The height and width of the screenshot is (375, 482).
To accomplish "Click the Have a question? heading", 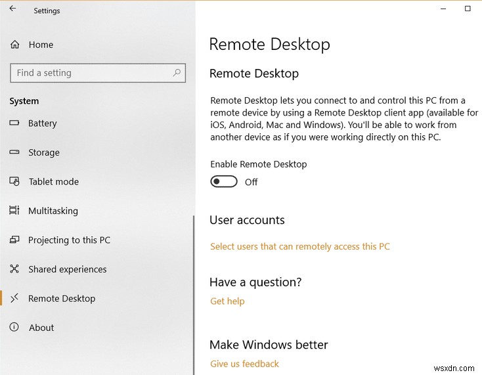I will [x=255, y=282].
